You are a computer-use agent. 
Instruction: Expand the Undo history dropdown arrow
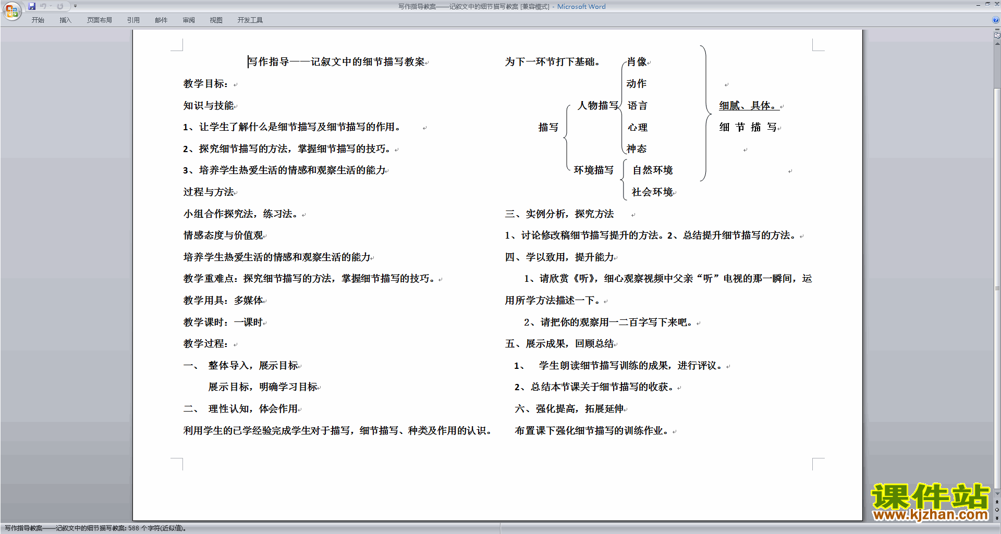(x=51, y=6)
